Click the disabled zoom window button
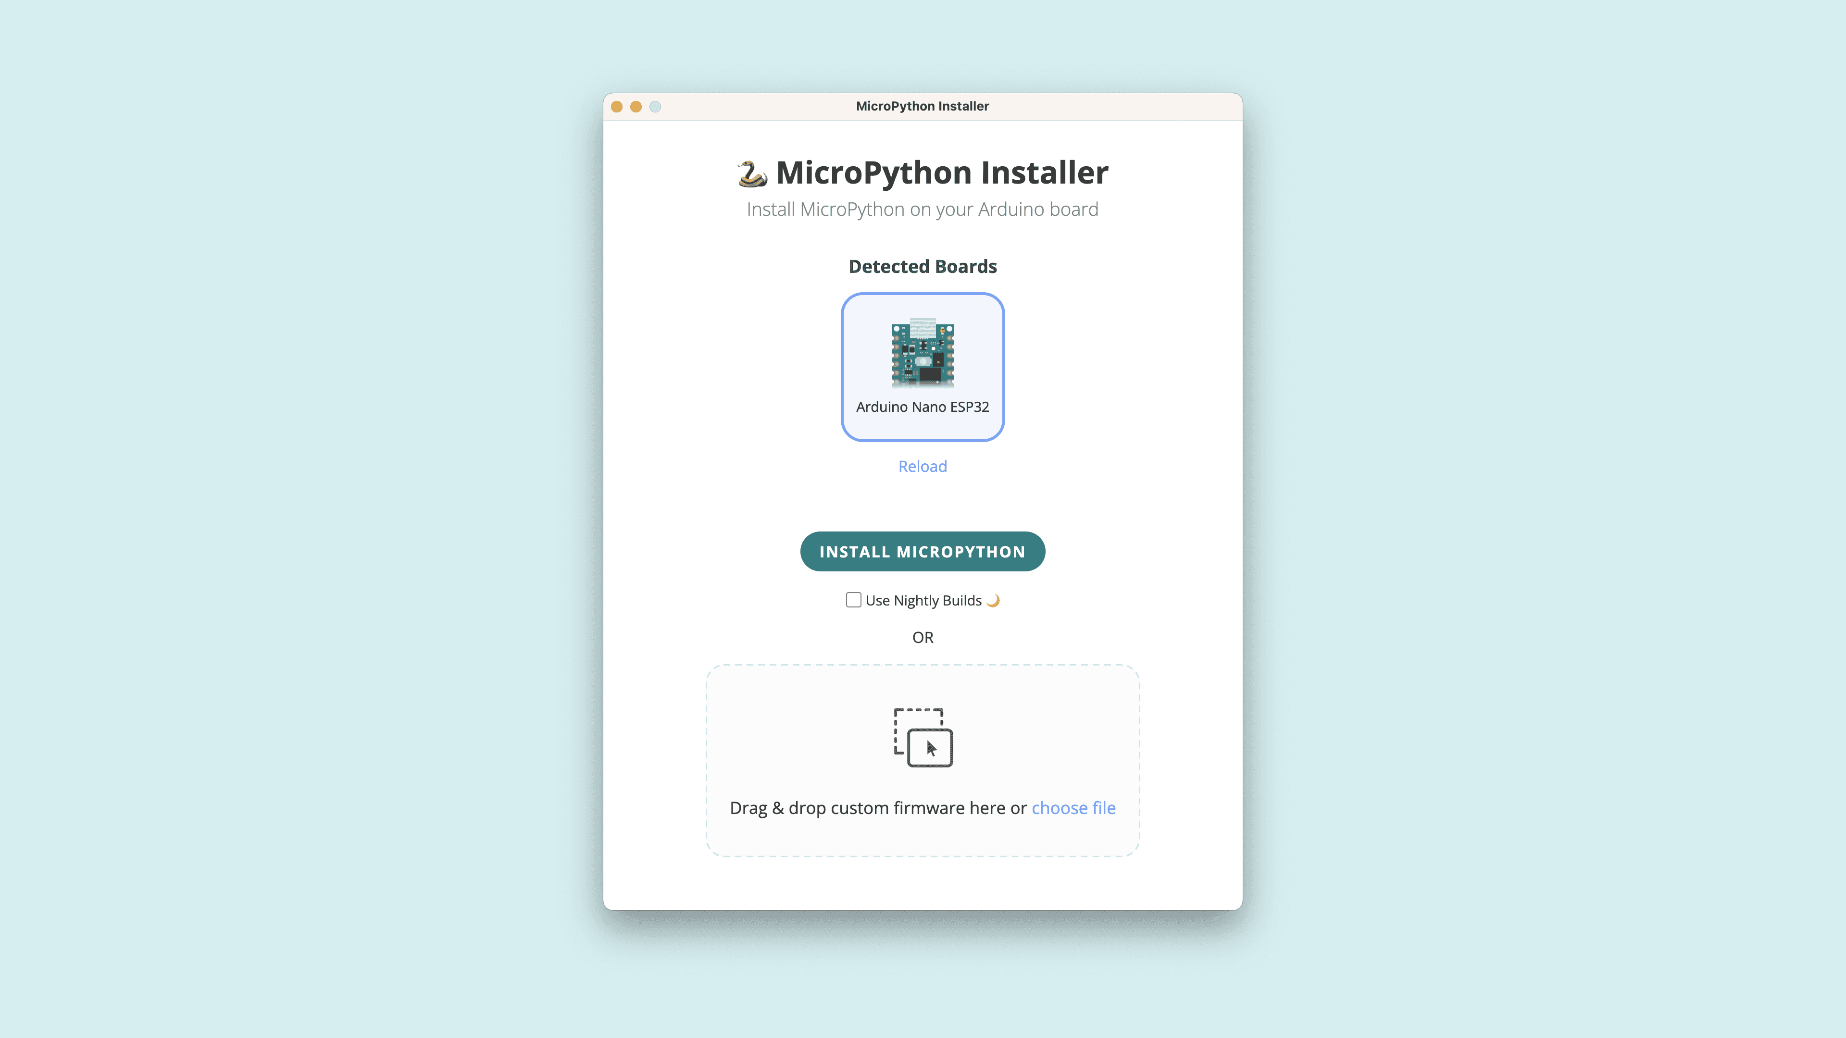 tap(655, 107)
